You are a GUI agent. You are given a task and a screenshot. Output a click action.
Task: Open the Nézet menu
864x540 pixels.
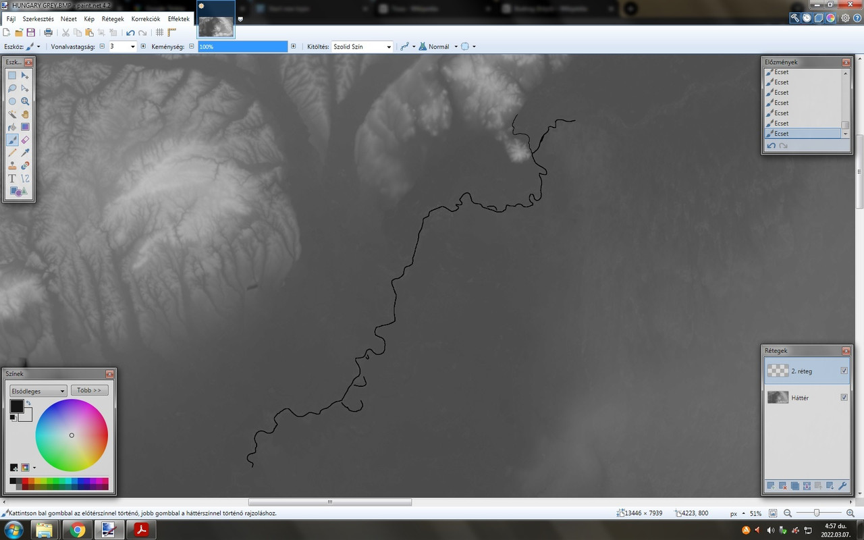(x=69, y=19)
